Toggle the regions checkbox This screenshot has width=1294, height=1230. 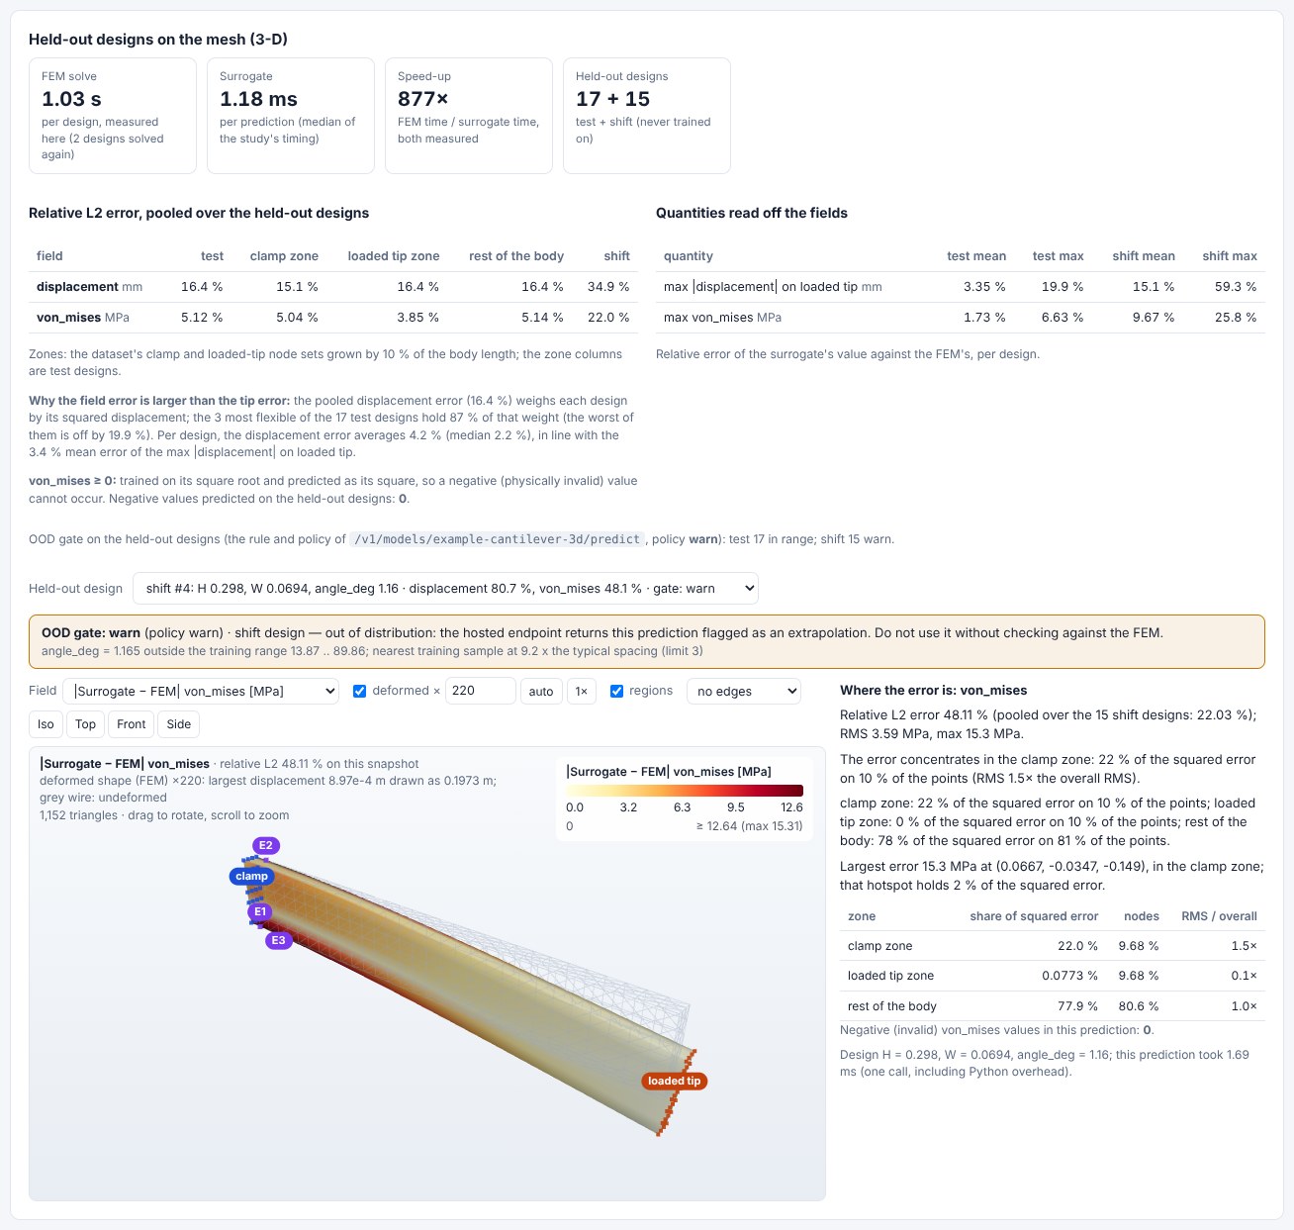coord(616,691)
